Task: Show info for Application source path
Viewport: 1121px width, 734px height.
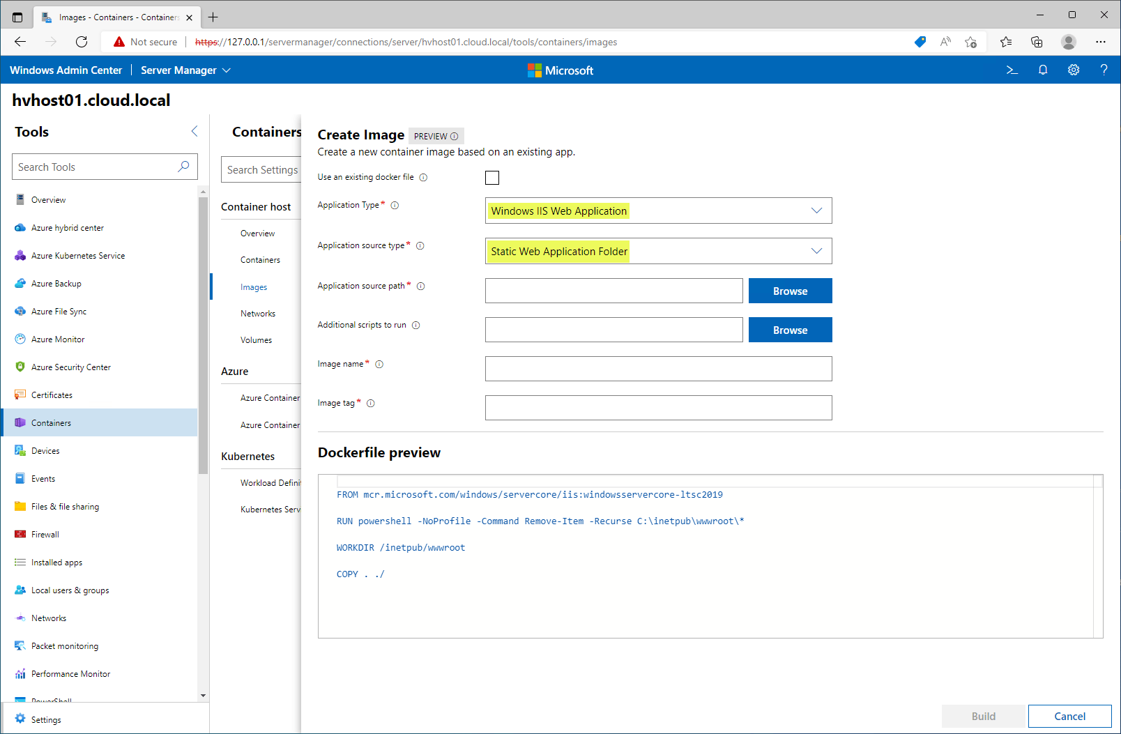Action: point(421,286)
